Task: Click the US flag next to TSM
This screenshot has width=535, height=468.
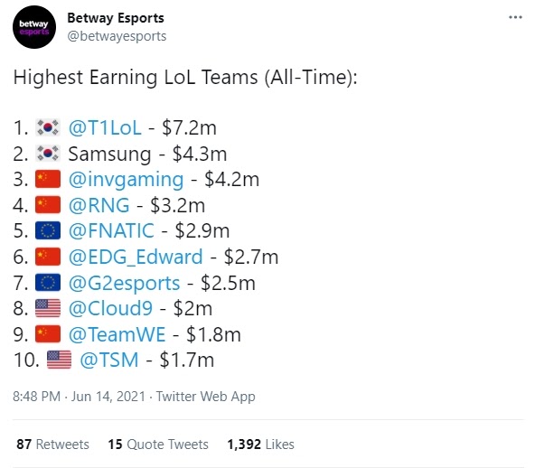Action: point(59,360)
